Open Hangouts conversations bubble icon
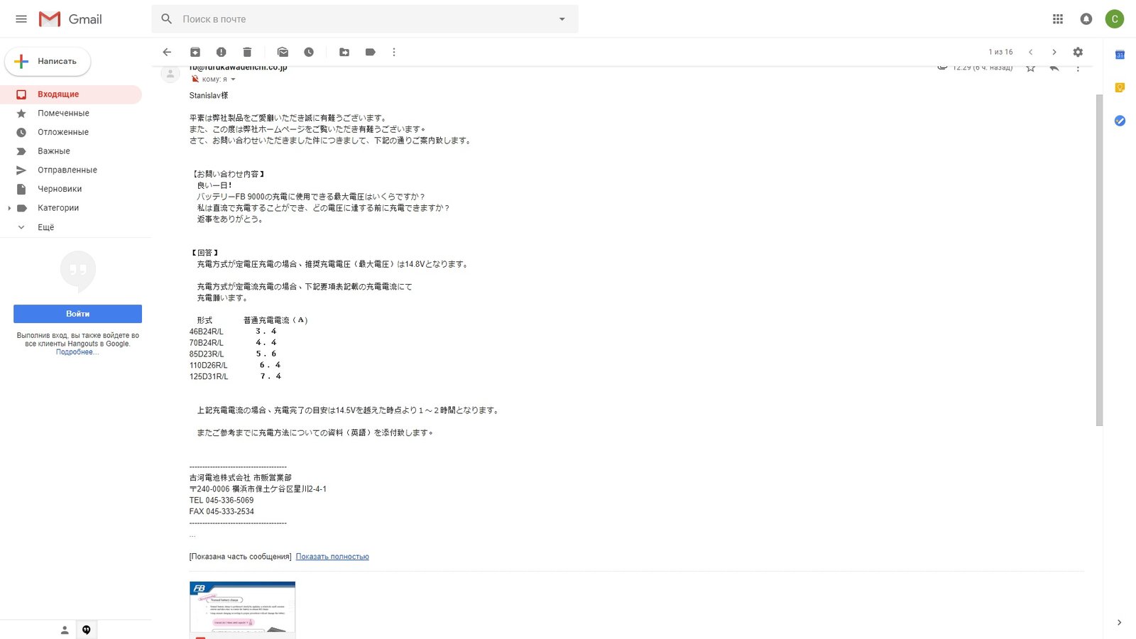Image resolution: width=1136 pixels, height=639 pixels. 86,630
